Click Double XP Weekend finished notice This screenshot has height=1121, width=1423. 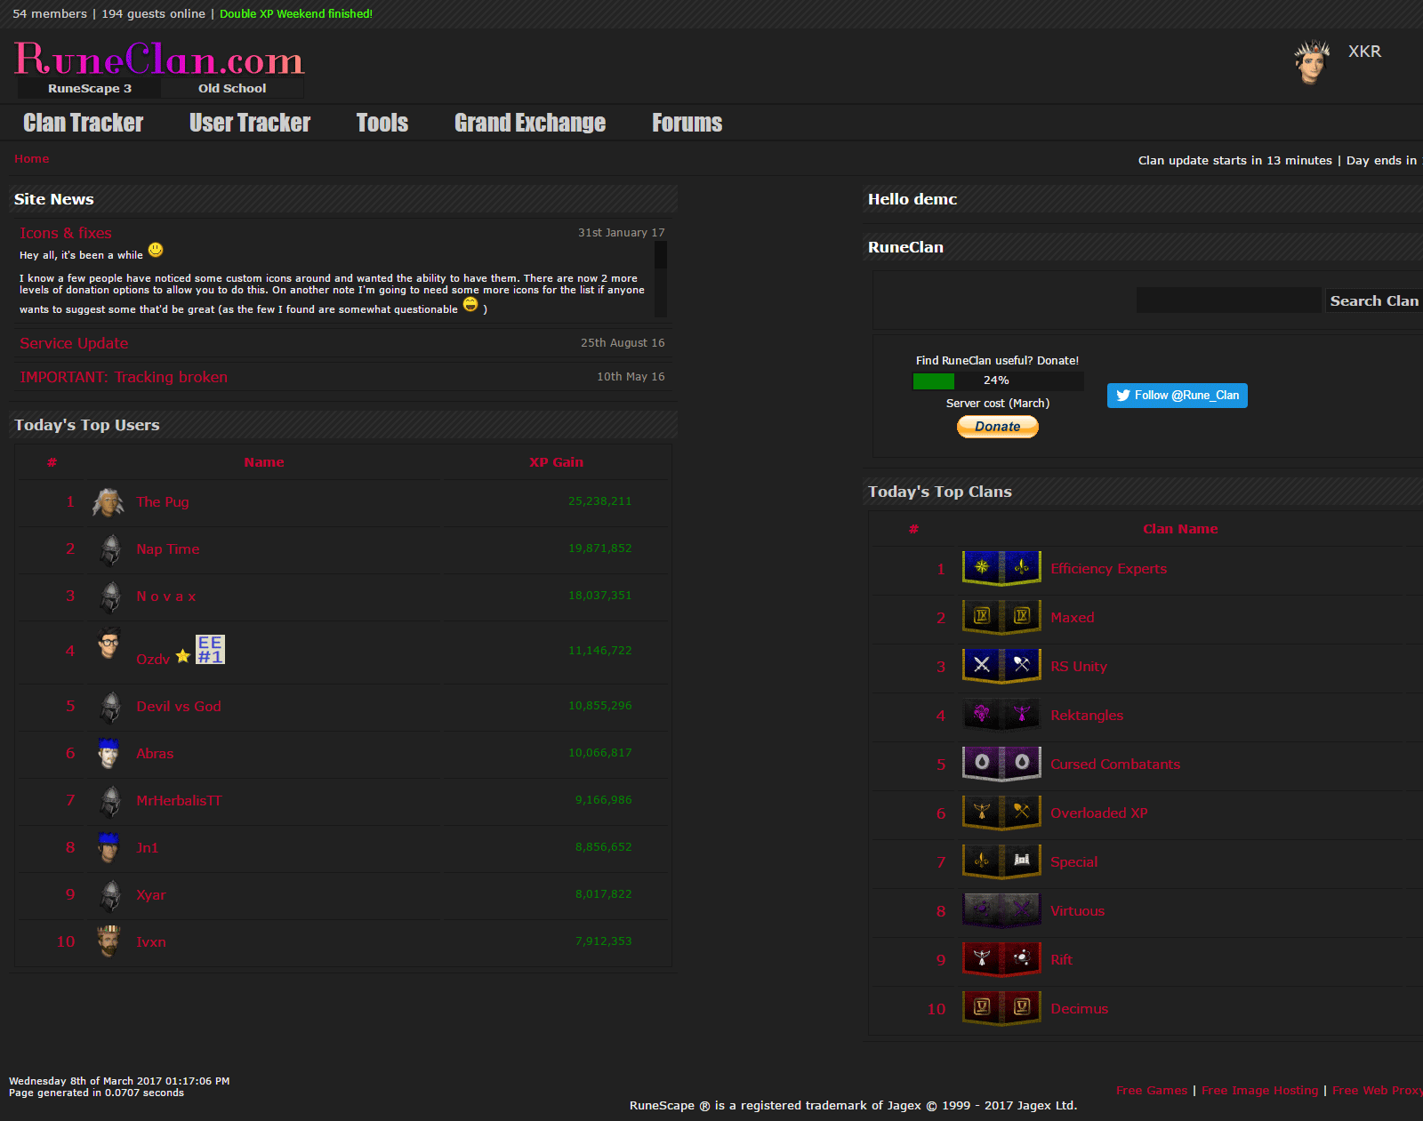point(296,13)
